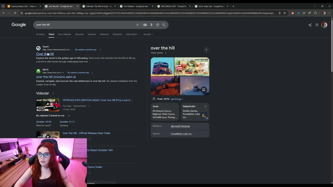Image resolution: width=333 pixels, height=187 pixels.
Task: Switch to Videolar results tab
Action: click(92, 34)
